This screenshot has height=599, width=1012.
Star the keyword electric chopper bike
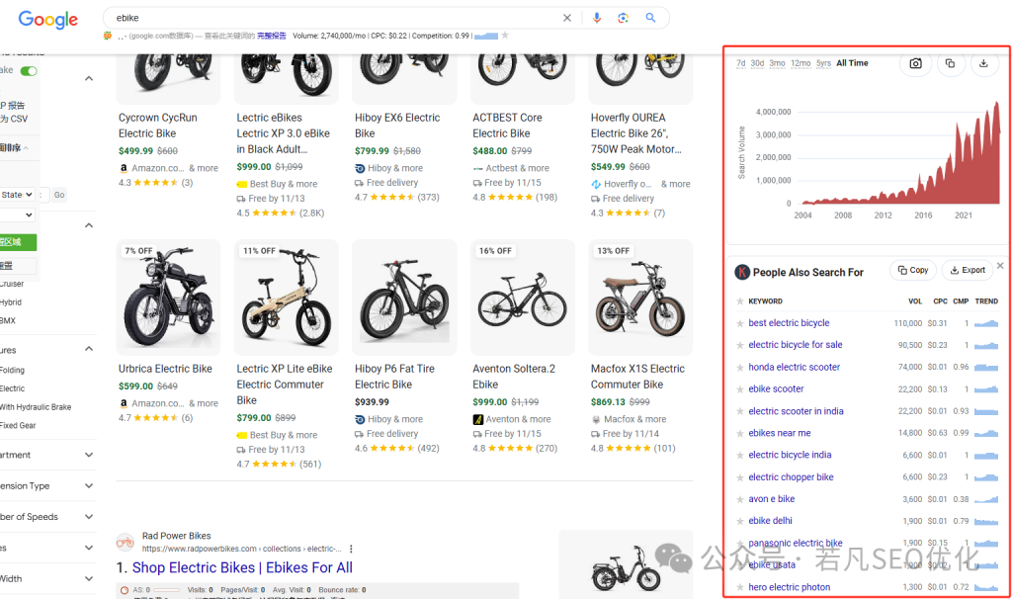click(739, 477)
